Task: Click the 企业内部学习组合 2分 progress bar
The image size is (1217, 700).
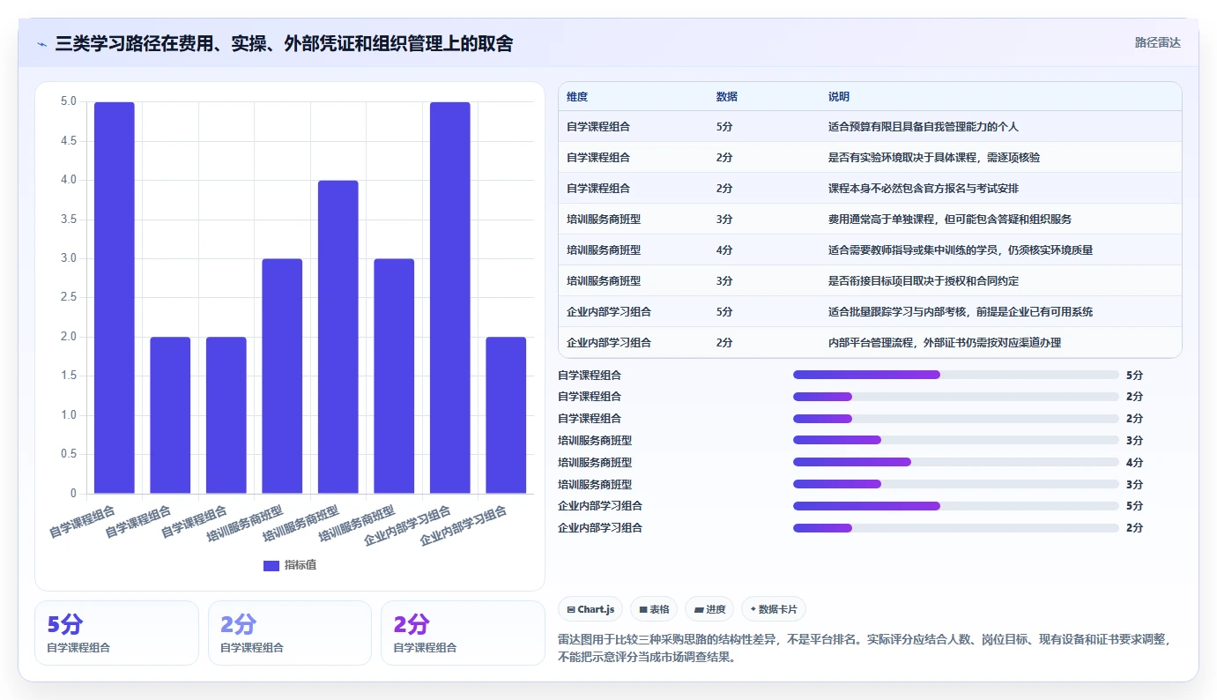Action: click(x=956, y=528)
